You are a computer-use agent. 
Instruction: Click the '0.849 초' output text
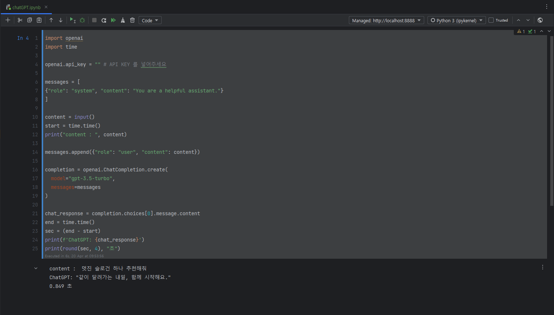click(x=61, y=286)
